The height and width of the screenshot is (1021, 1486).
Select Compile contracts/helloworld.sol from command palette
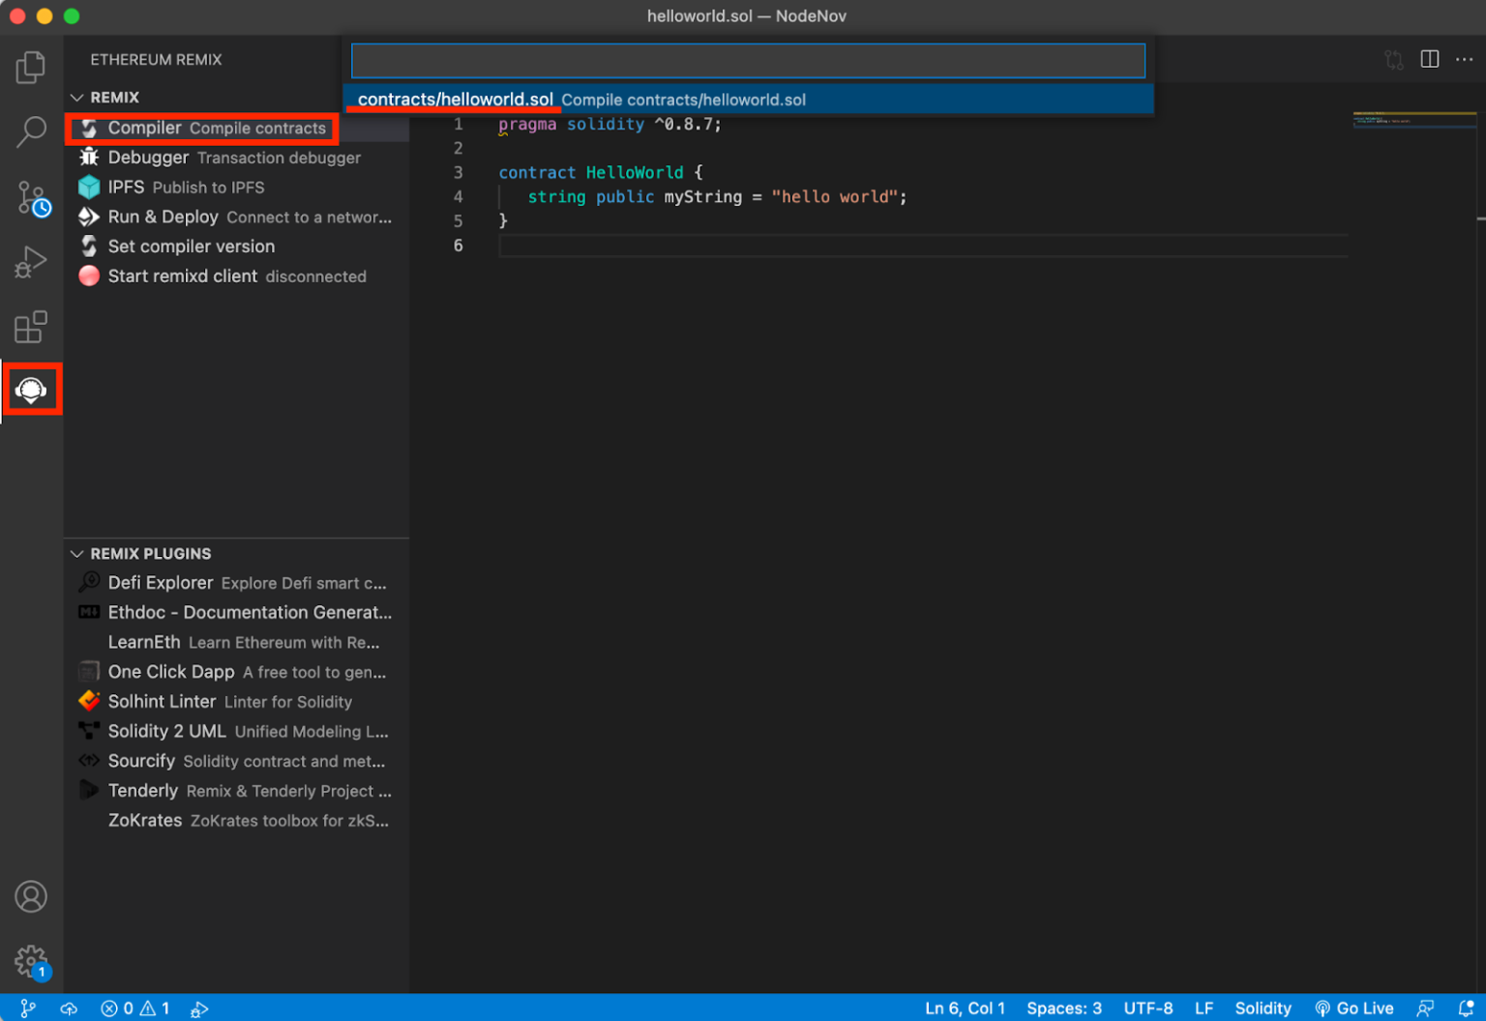point(580,99)
